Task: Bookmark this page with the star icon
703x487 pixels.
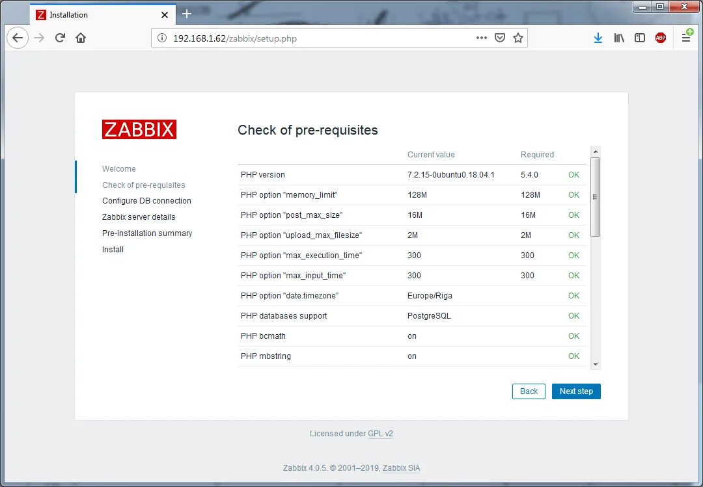Action: pyautogui.click(x=518, y=38)
